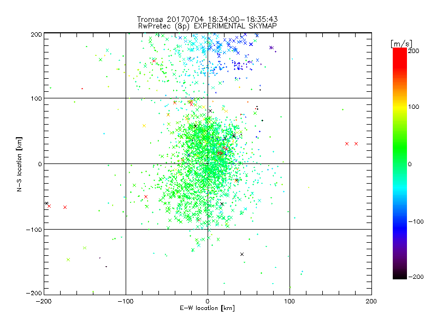The image size is (437, 328).
Task: Click the y-axis '-100' tick label
Action: point(34,230)
